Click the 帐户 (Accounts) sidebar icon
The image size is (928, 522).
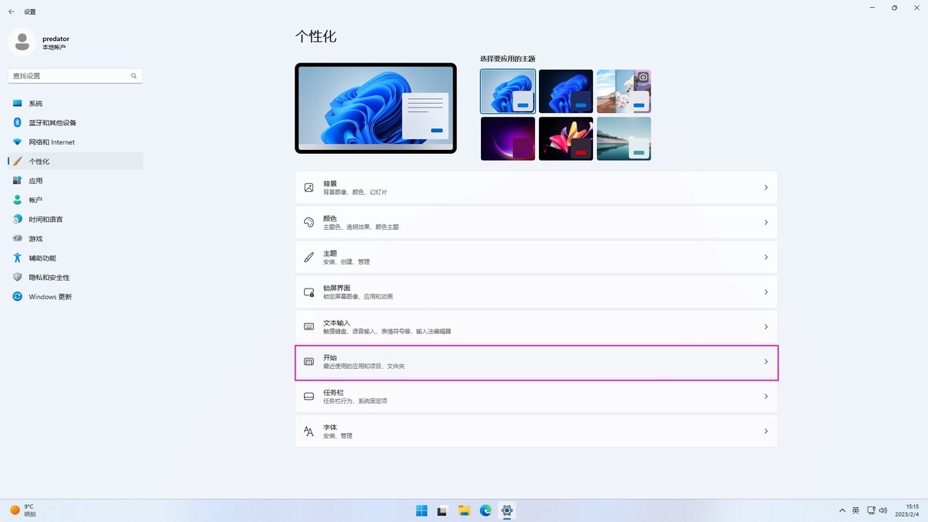(x=35, y=200)
